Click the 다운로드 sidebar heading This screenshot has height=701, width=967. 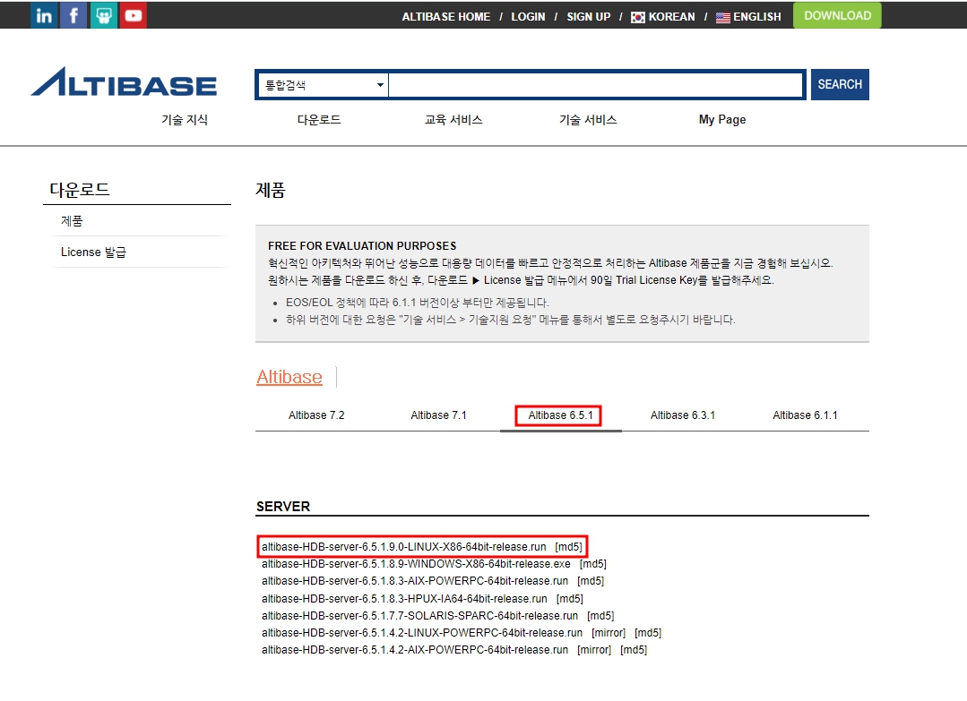tap(80, 190)
